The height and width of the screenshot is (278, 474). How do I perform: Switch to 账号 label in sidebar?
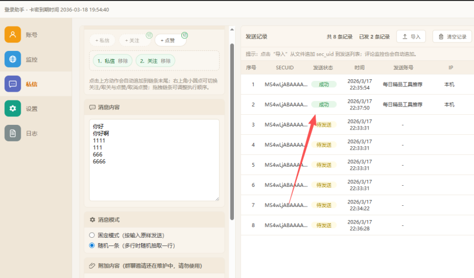(x=31, y=35)
